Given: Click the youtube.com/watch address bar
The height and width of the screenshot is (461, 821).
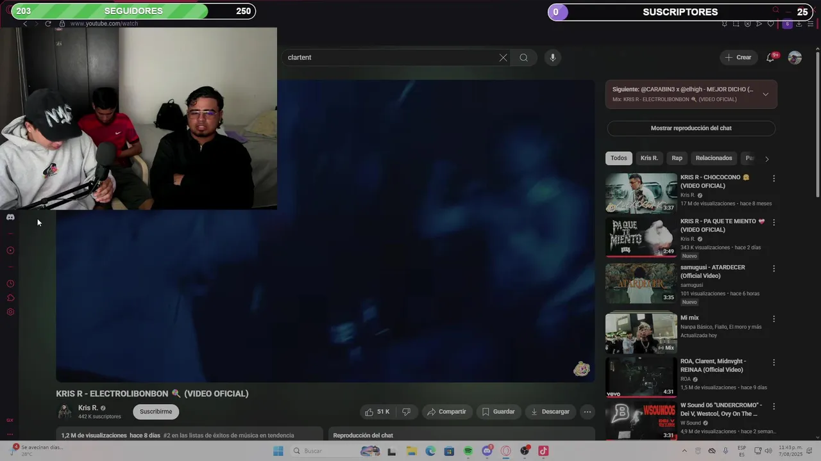Looking at the screenshot, I should point(104,24).
